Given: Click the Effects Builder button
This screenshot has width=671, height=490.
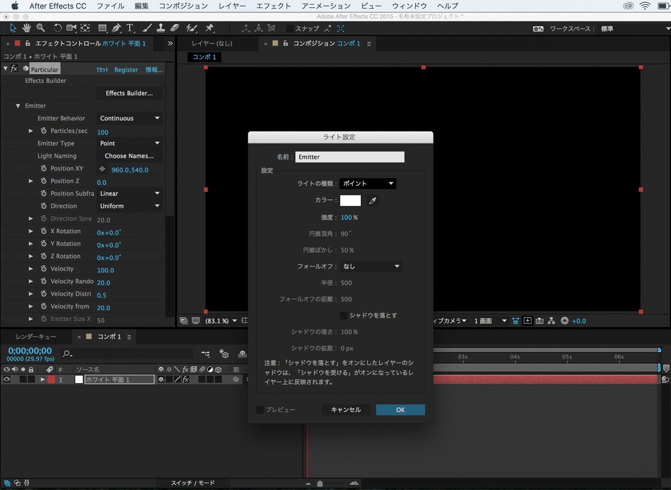Looking at the screenshot, I should pyautogui.click(x=129, y=93).
